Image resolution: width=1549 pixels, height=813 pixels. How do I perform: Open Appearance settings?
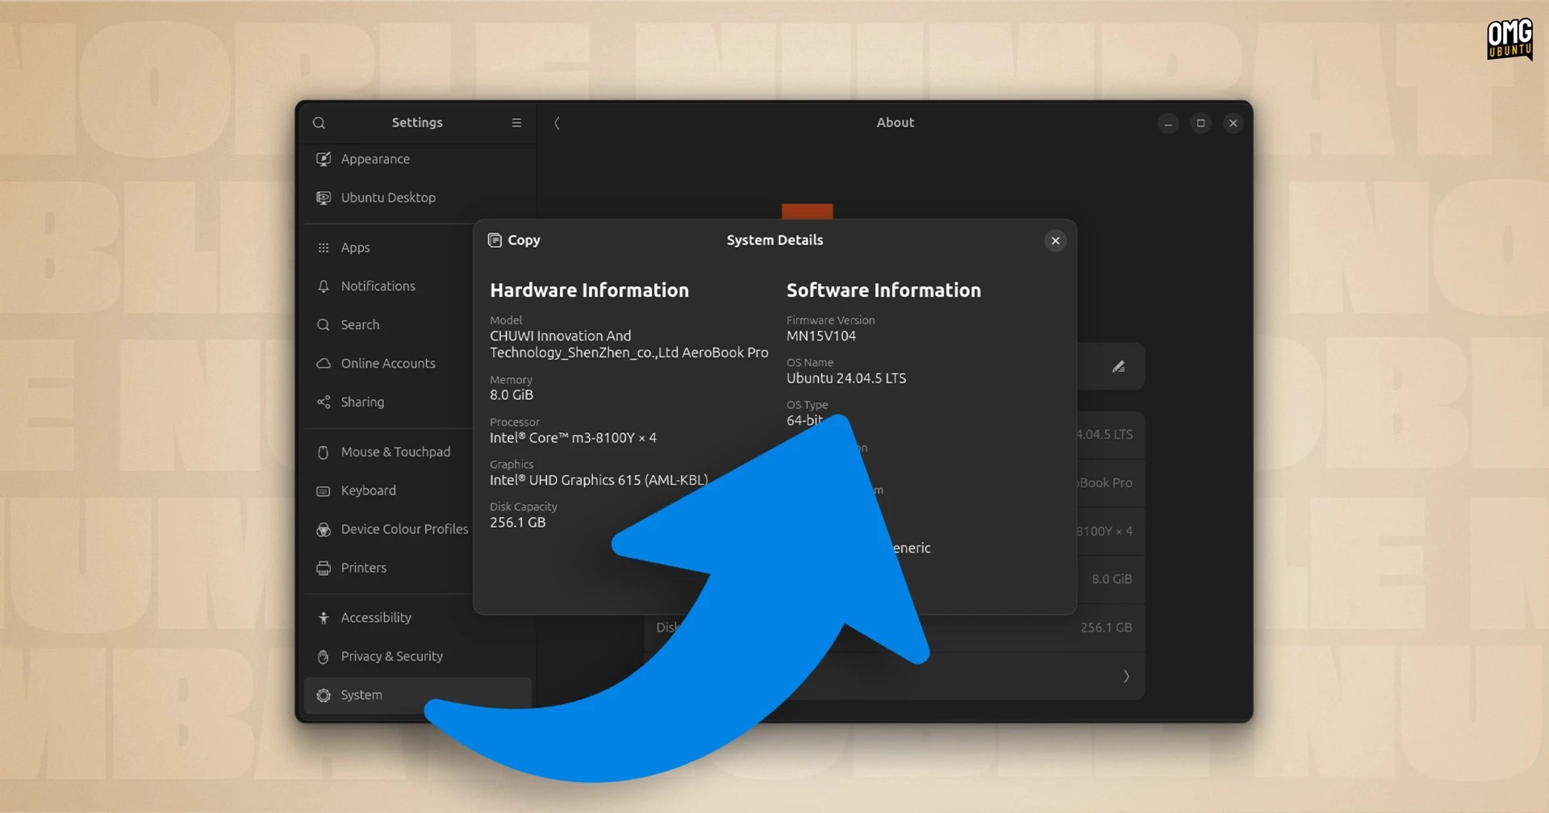pos(418,159)
